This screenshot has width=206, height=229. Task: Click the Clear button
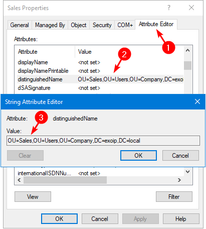click(x=25, y=156)
